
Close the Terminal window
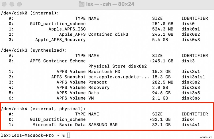pyautogui.click(x=5, y=4)
